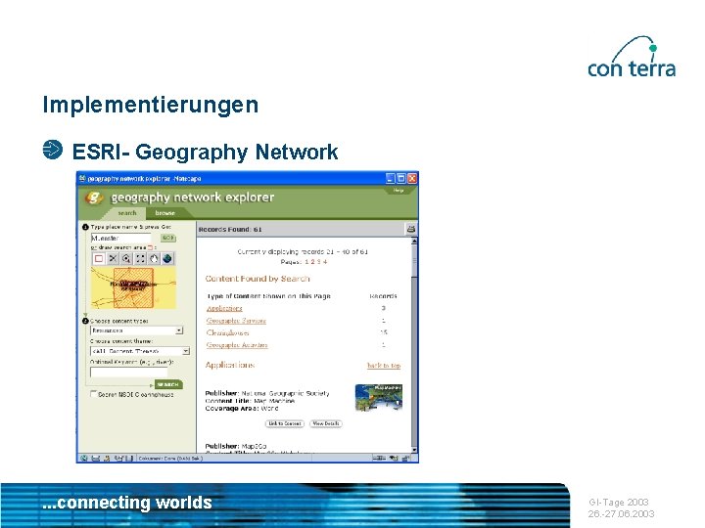The width and height of the screenshot is (705, 528).
Task: Toggle the Search NSDI Clearinghouse checkbox
Action: [x=94, y=394]
